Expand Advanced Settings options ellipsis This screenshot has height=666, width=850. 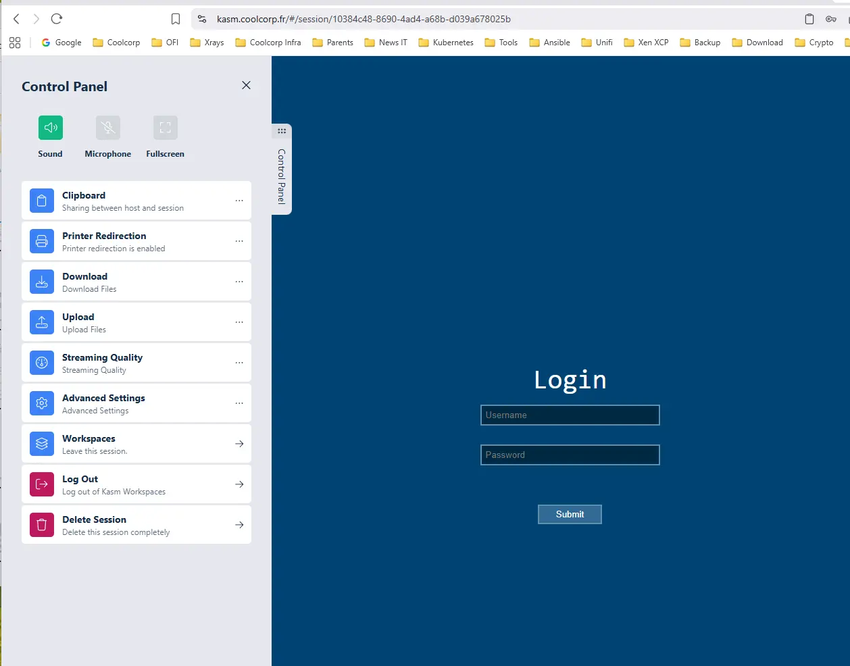click(239, 403)
